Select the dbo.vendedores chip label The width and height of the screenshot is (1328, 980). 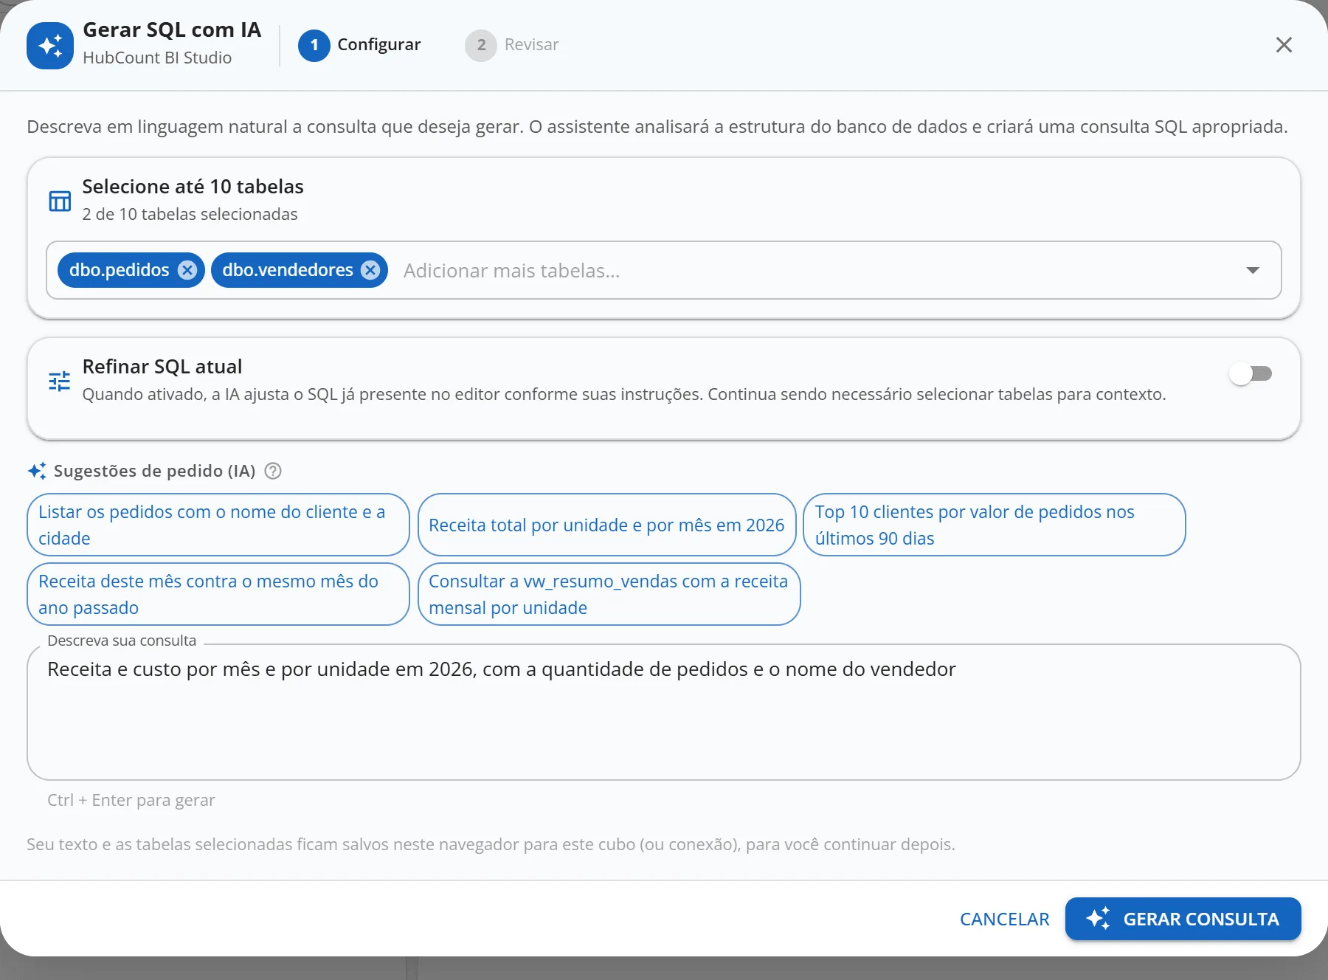(x=288, y=270)
